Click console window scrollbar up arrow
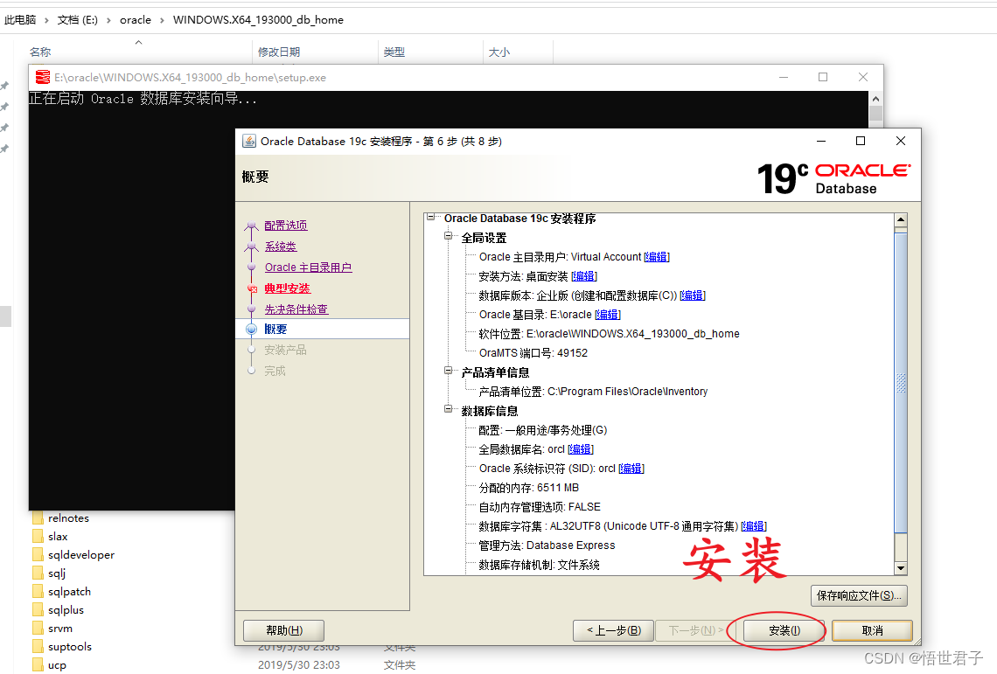This screenshot has width=997, height=674. point(875,99)
